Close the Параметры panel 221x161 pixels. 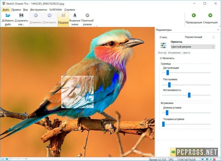218,30
